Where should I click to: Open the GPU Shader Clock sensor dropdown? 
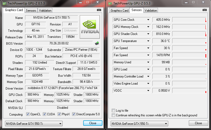click(x=148, y=34)
